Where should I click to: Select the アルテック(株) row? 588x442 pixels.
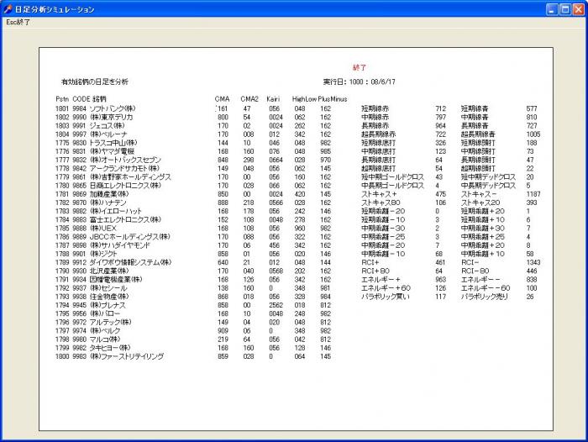pos(193,323)
